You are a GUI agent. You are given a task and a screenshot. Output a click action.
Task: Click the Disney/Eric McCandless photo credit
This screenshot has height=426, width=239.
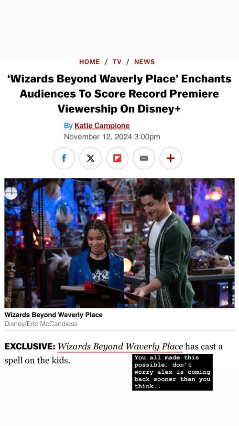tap(41, 324)
